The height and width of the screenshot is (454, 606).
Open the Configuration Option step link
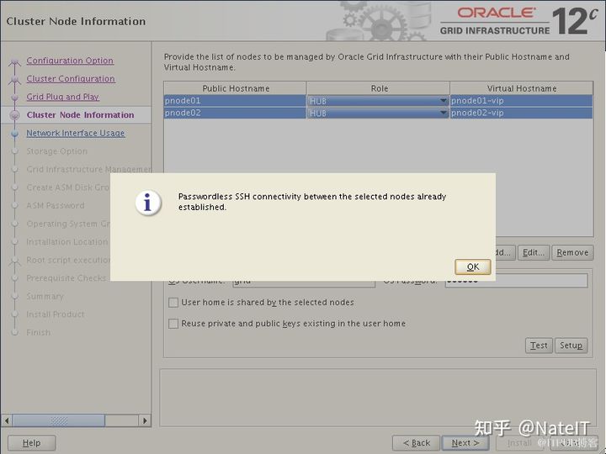pos(70,61)
